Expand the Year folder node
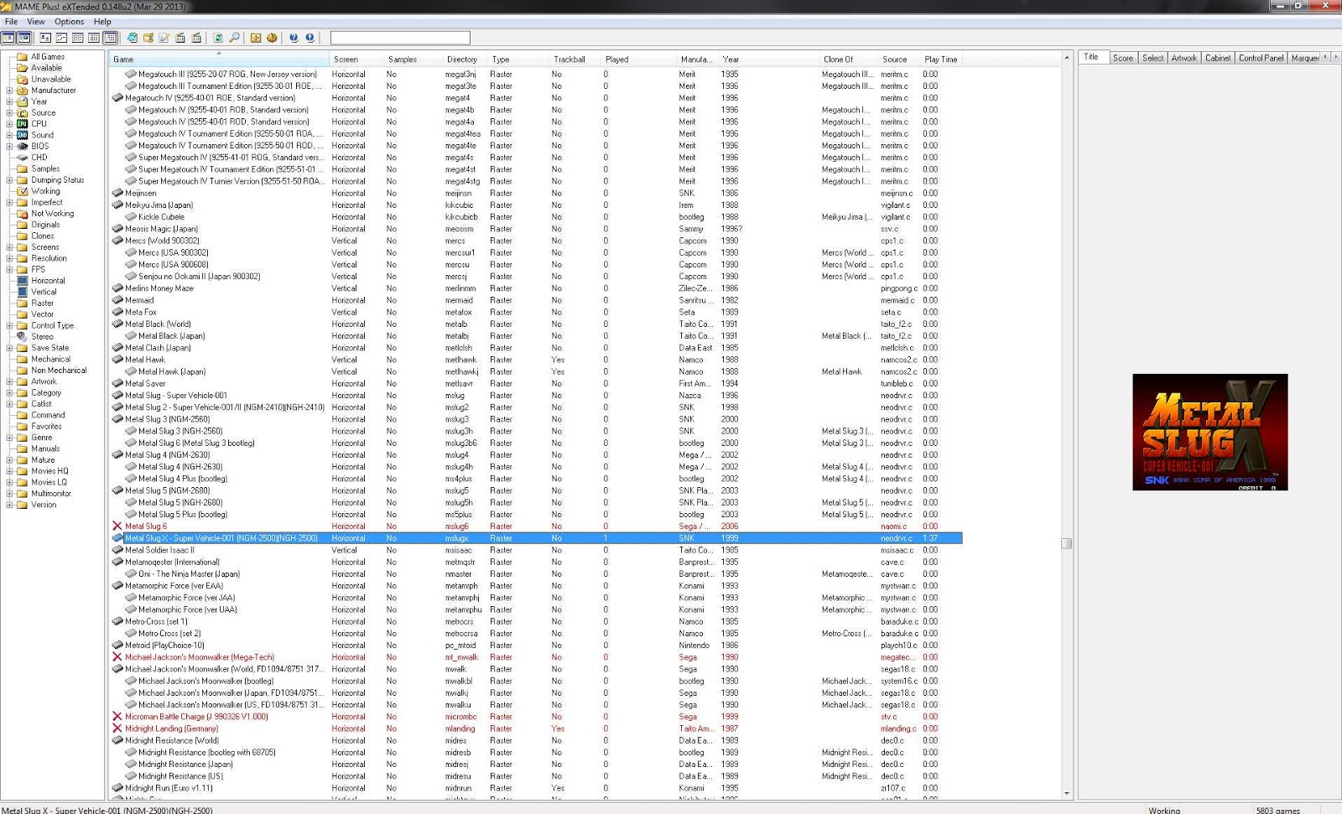This screenshot has height=814, width=1342. click(x=9, y=101)
